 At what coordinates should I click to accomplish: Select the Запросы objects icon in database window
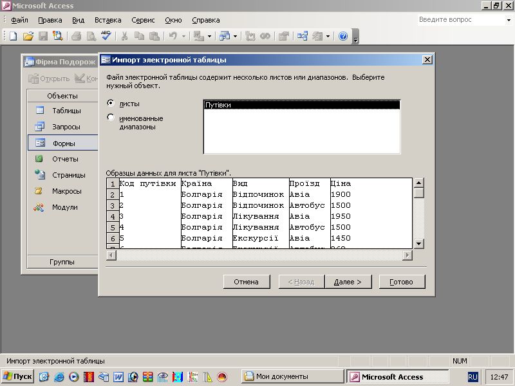(40, 126)
